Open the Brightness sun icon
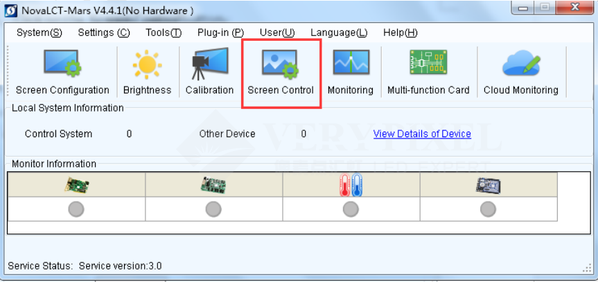The image size is (598, 282). (x=147, y=64)
